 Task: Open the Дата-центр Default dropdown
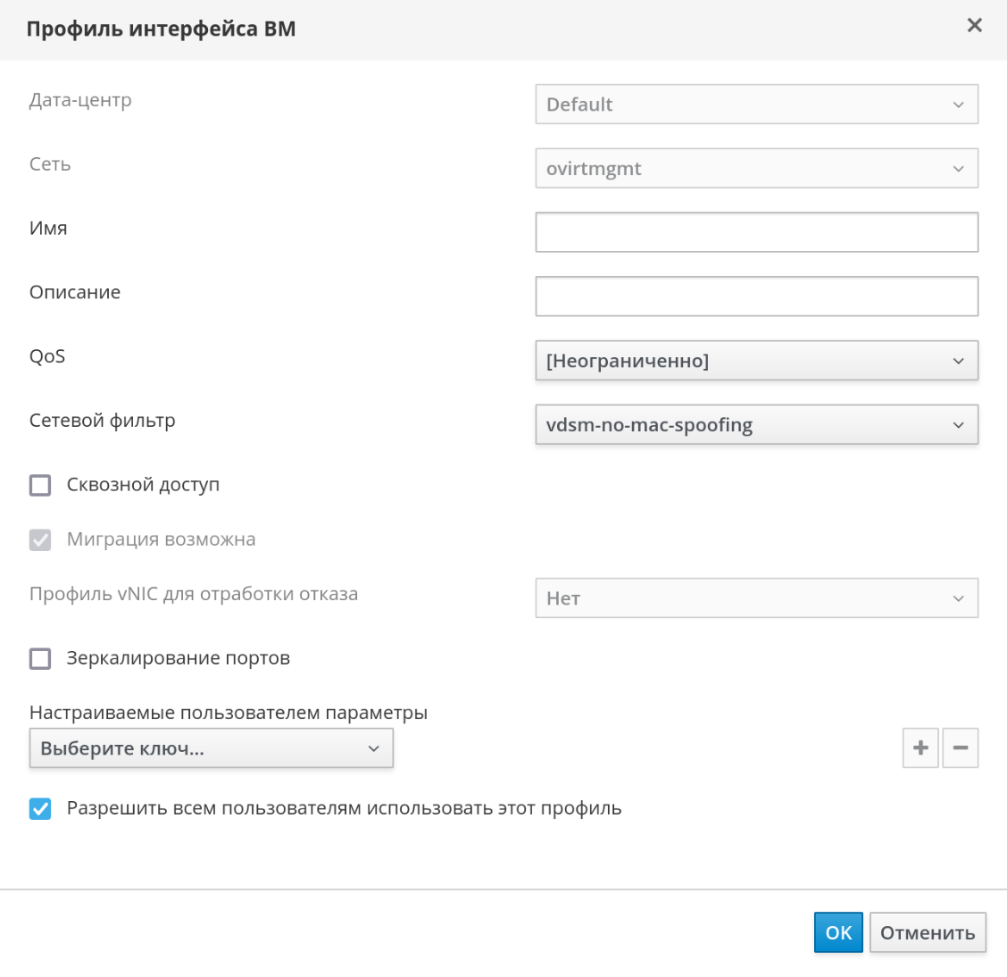tap(756, 104)
